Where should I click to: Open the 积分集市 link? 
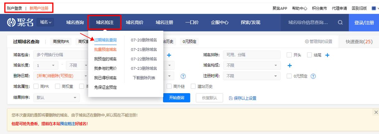319,8
